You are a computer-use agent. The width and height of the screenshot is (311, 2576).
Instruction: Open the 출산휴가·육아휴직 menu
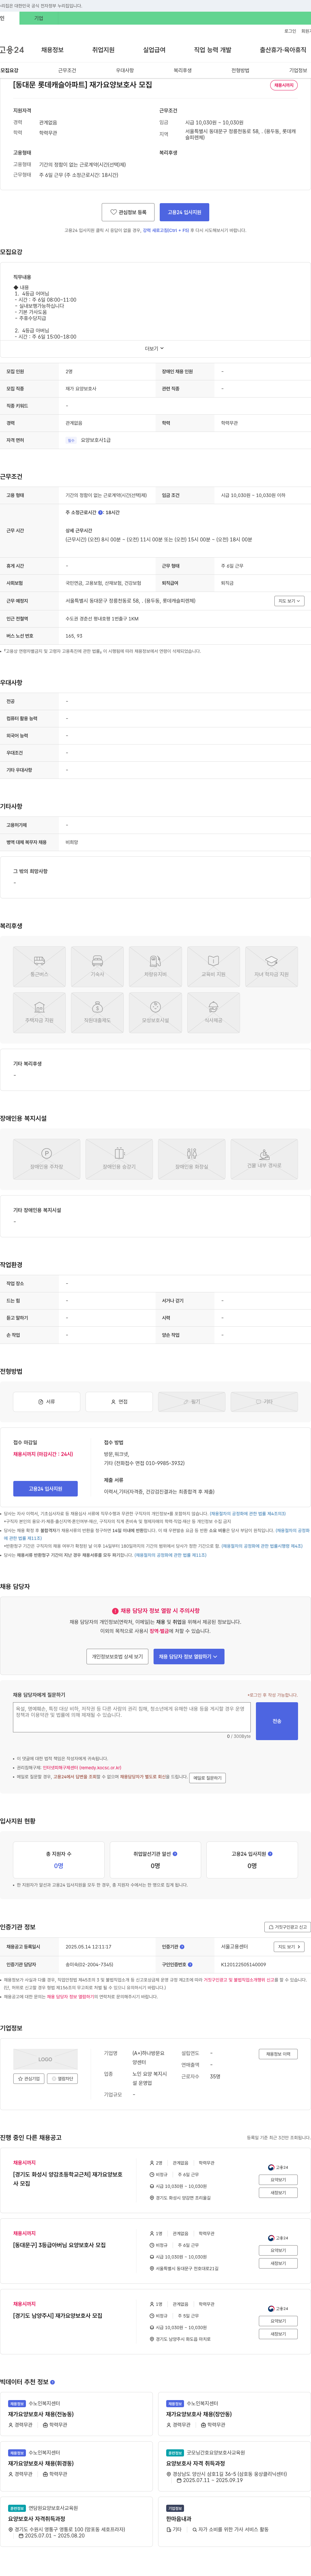pyautogui.click(x=283, y=50)
